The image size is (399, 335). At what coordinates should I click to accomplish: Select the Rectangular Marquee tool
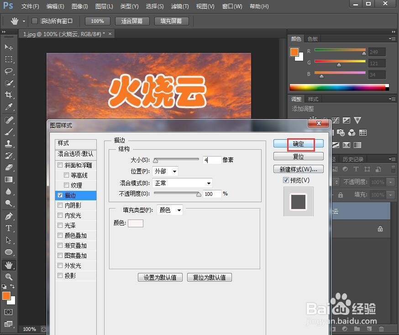[x=9, y=59]
